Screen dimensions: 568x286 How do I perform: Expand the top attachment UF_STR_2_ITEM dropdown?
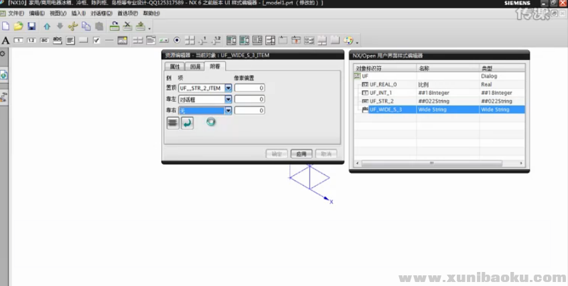pyautogui.click(x=228, y=88)
